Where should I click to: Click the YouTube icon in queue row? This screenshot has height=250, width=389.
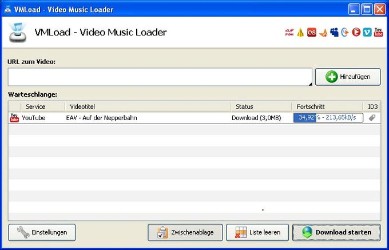pos(14,117)
